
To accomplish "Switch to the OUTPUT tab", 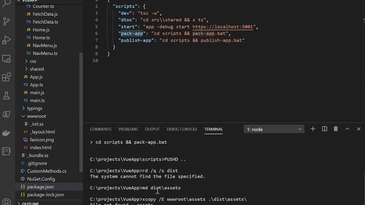I will (152, 129).
